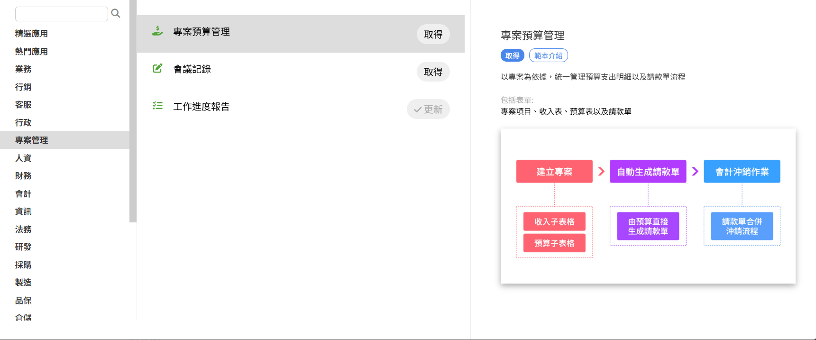Select the 人資 category in sidebar

click(23, 158)
